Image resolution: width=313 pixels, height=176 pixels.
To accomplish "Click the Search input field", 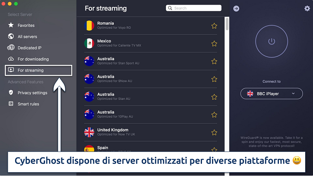I will coord(193,8).
